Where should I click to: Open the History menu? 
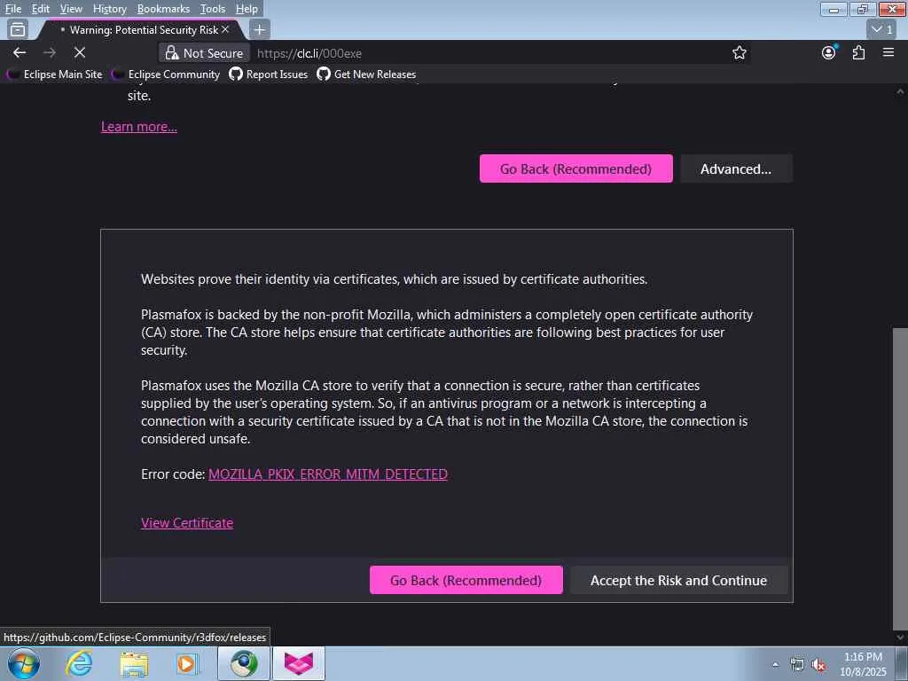tap(109, 9)
